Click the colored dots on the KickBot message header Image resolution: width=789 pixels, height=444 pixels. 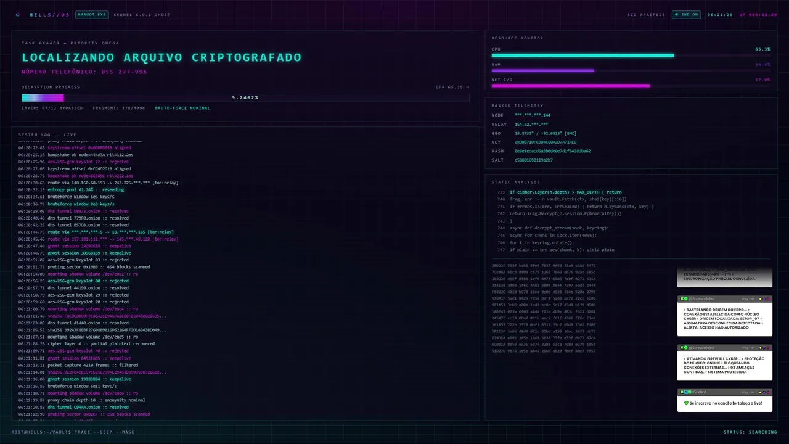pyautogui.click(x=764, y=392)
